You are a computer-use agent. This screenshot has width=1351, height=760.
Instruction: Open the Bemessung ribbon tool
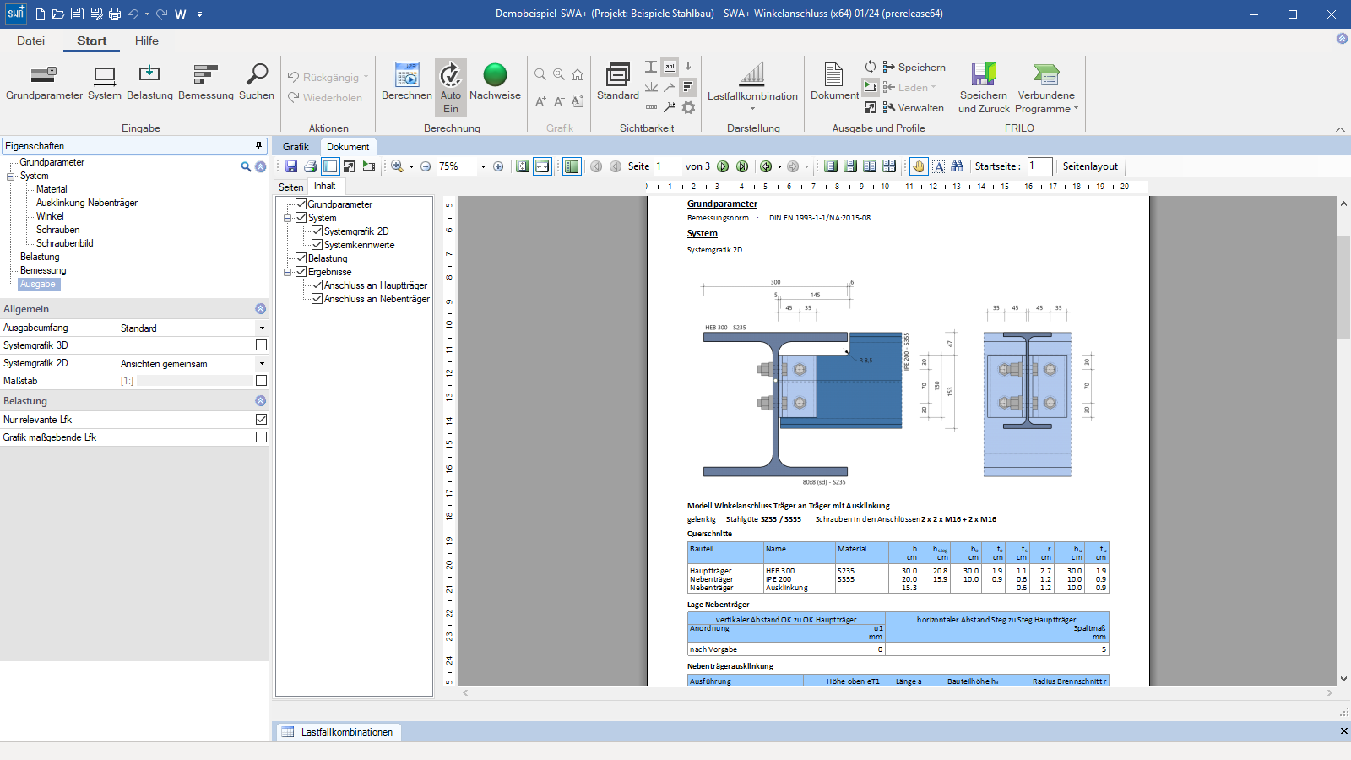pyautogui.click(x=206, y=83)
